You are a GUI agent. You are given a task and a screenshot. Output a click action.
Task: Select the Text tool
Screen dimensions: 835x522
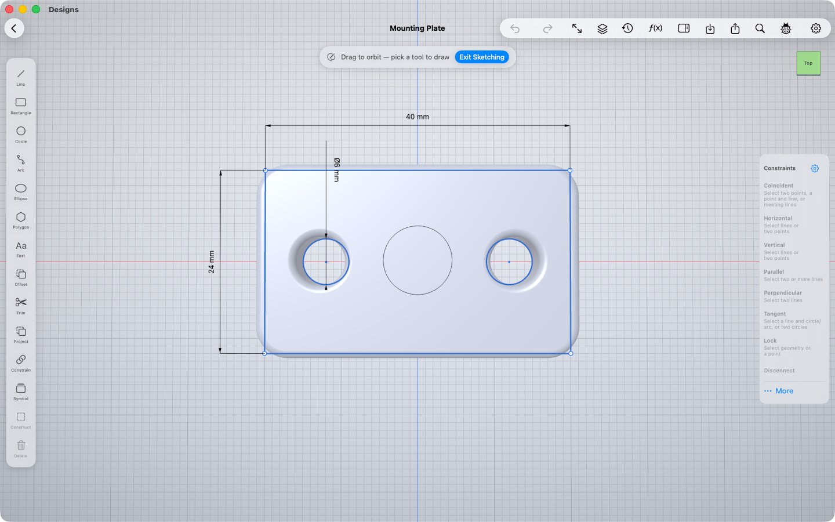[21, 248]
